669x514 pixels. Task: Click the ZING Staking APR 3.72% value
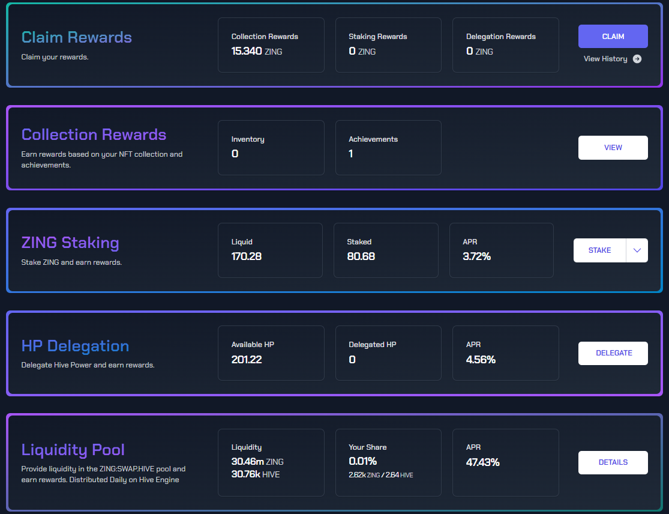tap(477, 256)
